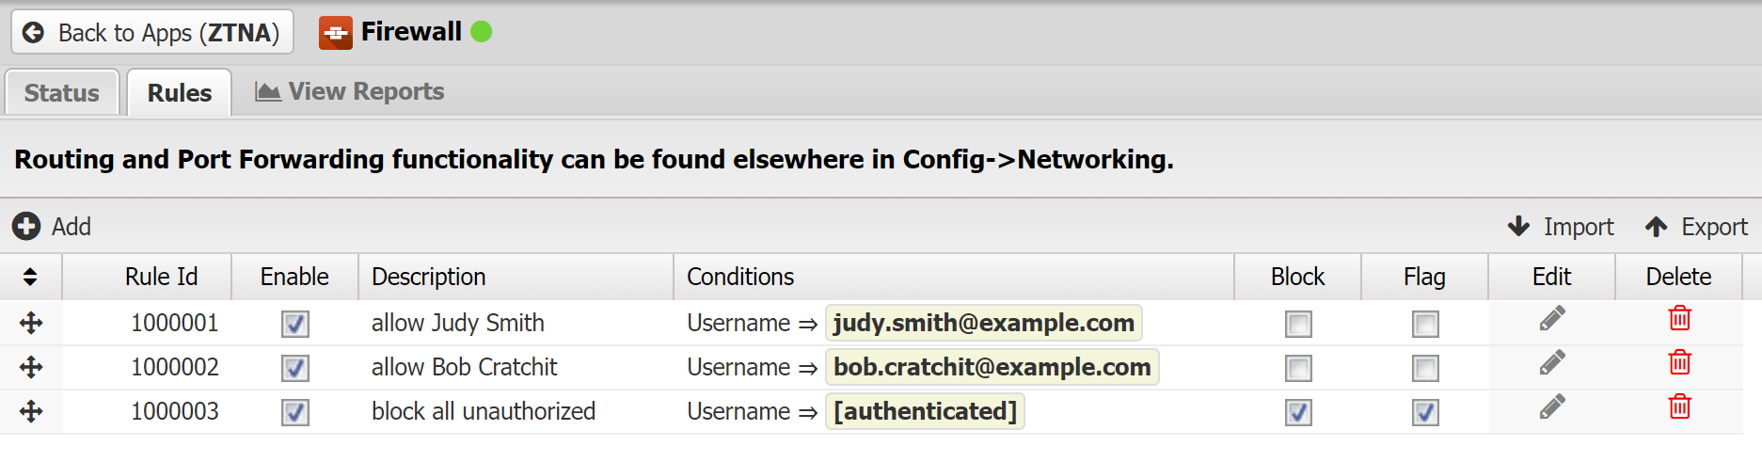Uncheck the Flag box for block all unauthorized
This screenshot has width=1762, height=462.
coord(1425,412)
